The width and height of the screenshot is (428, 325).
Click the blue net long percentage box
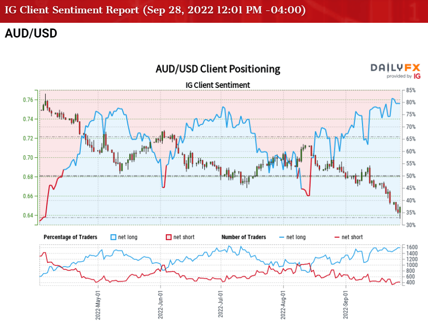tap(113, 237)
